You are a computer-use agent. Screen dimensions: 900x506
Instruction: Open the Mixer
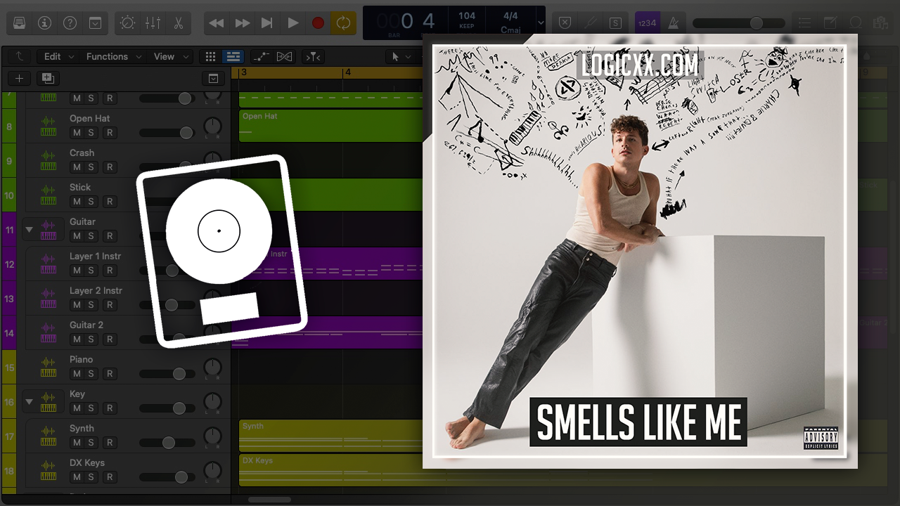coord(153,23)
